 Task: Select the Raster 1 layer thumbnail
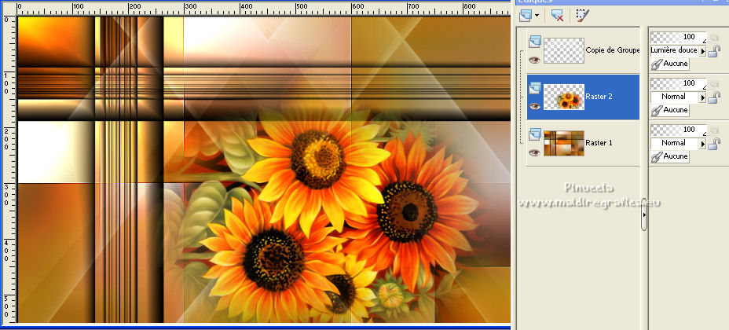pos(564,143)
